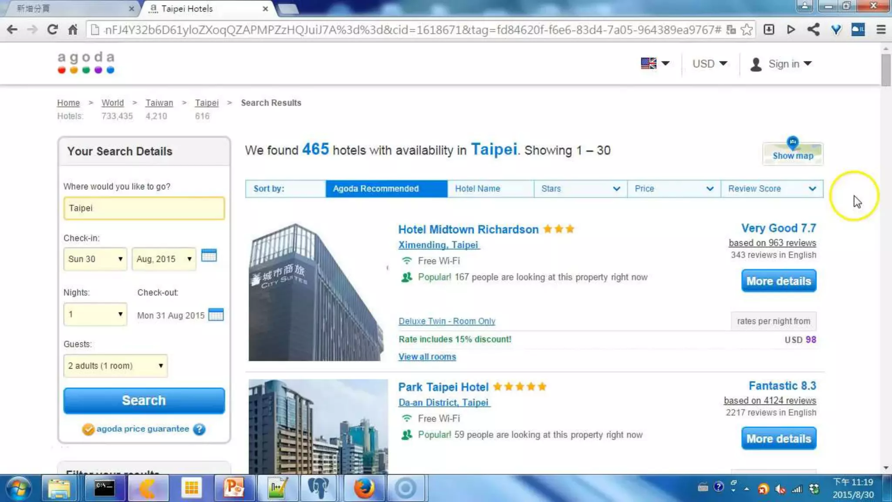Click the check-in calendar icon
This screenshot has width=892, height=502.
pyautogui.click(x=209, y=256)
